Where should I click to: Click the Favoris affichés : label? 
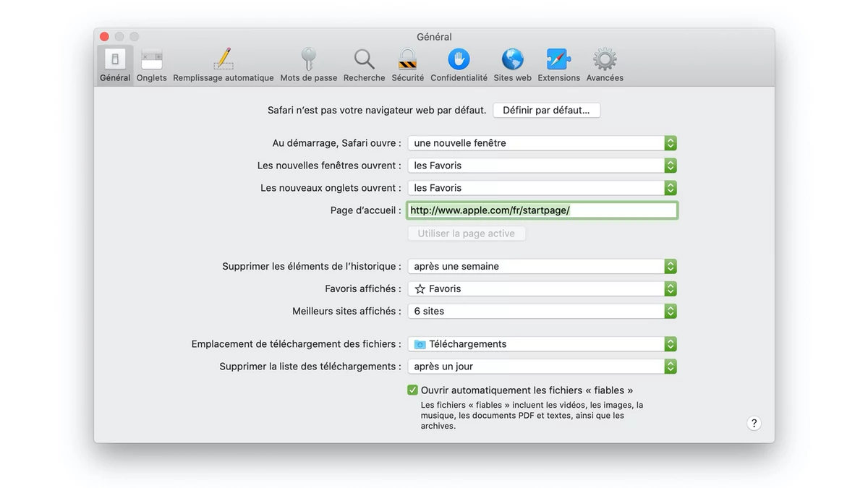pos(363,288)
